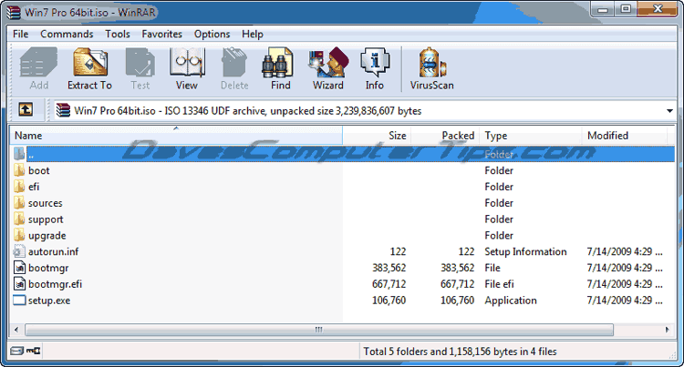Select the 'bootmgr.efi' file name
The height and width of the screenshot is (367, 684).
tap(55, 284)
